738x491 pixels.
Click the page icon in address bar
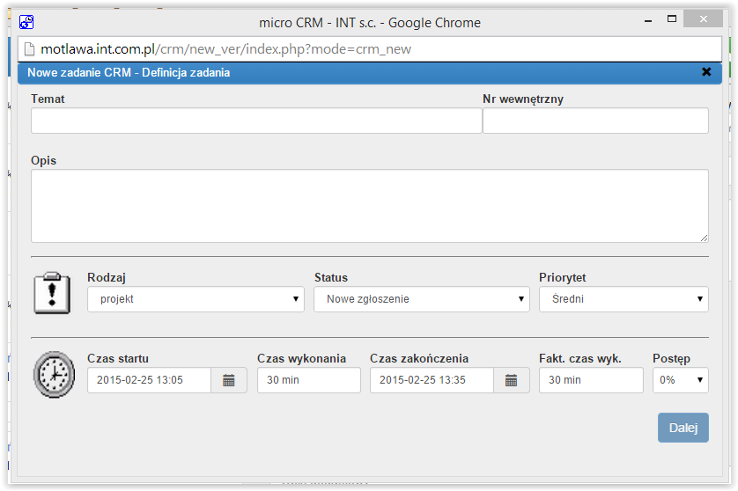(30, 49)
